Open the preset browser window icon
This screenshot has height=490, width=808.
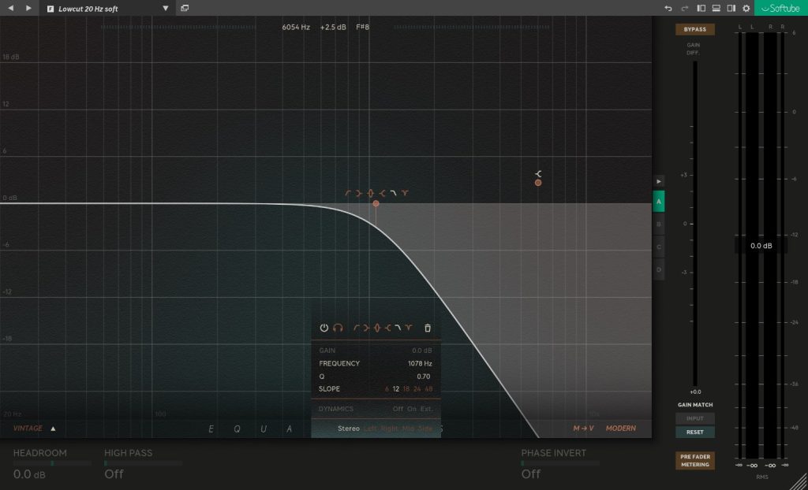[x=185, y=8]
